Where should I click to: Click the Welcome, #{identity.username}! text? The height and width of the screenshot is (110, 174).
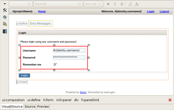pyautogui.click(x=122, y=11)
